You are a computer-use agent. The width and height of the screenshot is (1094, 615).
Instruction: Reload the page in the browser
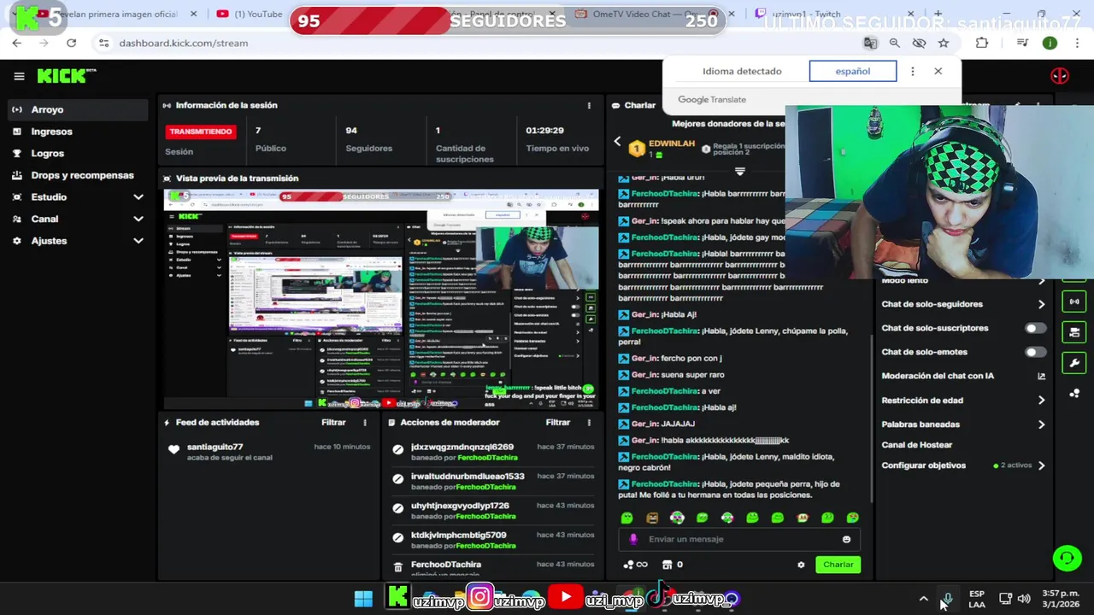point(71,43)
